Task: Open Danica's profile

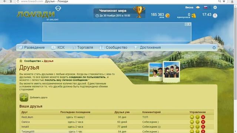Action: click(26, 122)
